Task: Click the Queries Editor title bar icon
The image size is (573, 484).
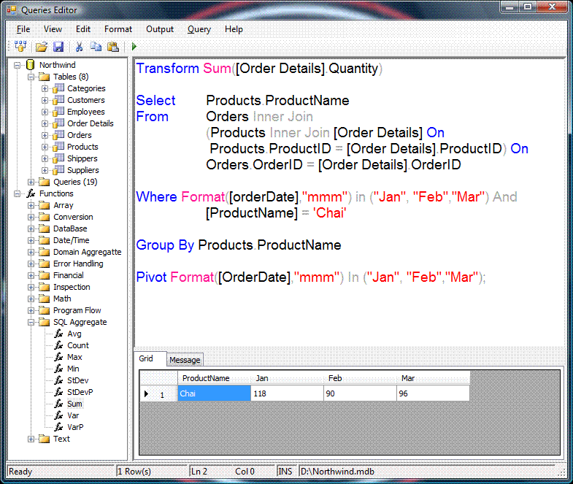Action: click(12, 10)
